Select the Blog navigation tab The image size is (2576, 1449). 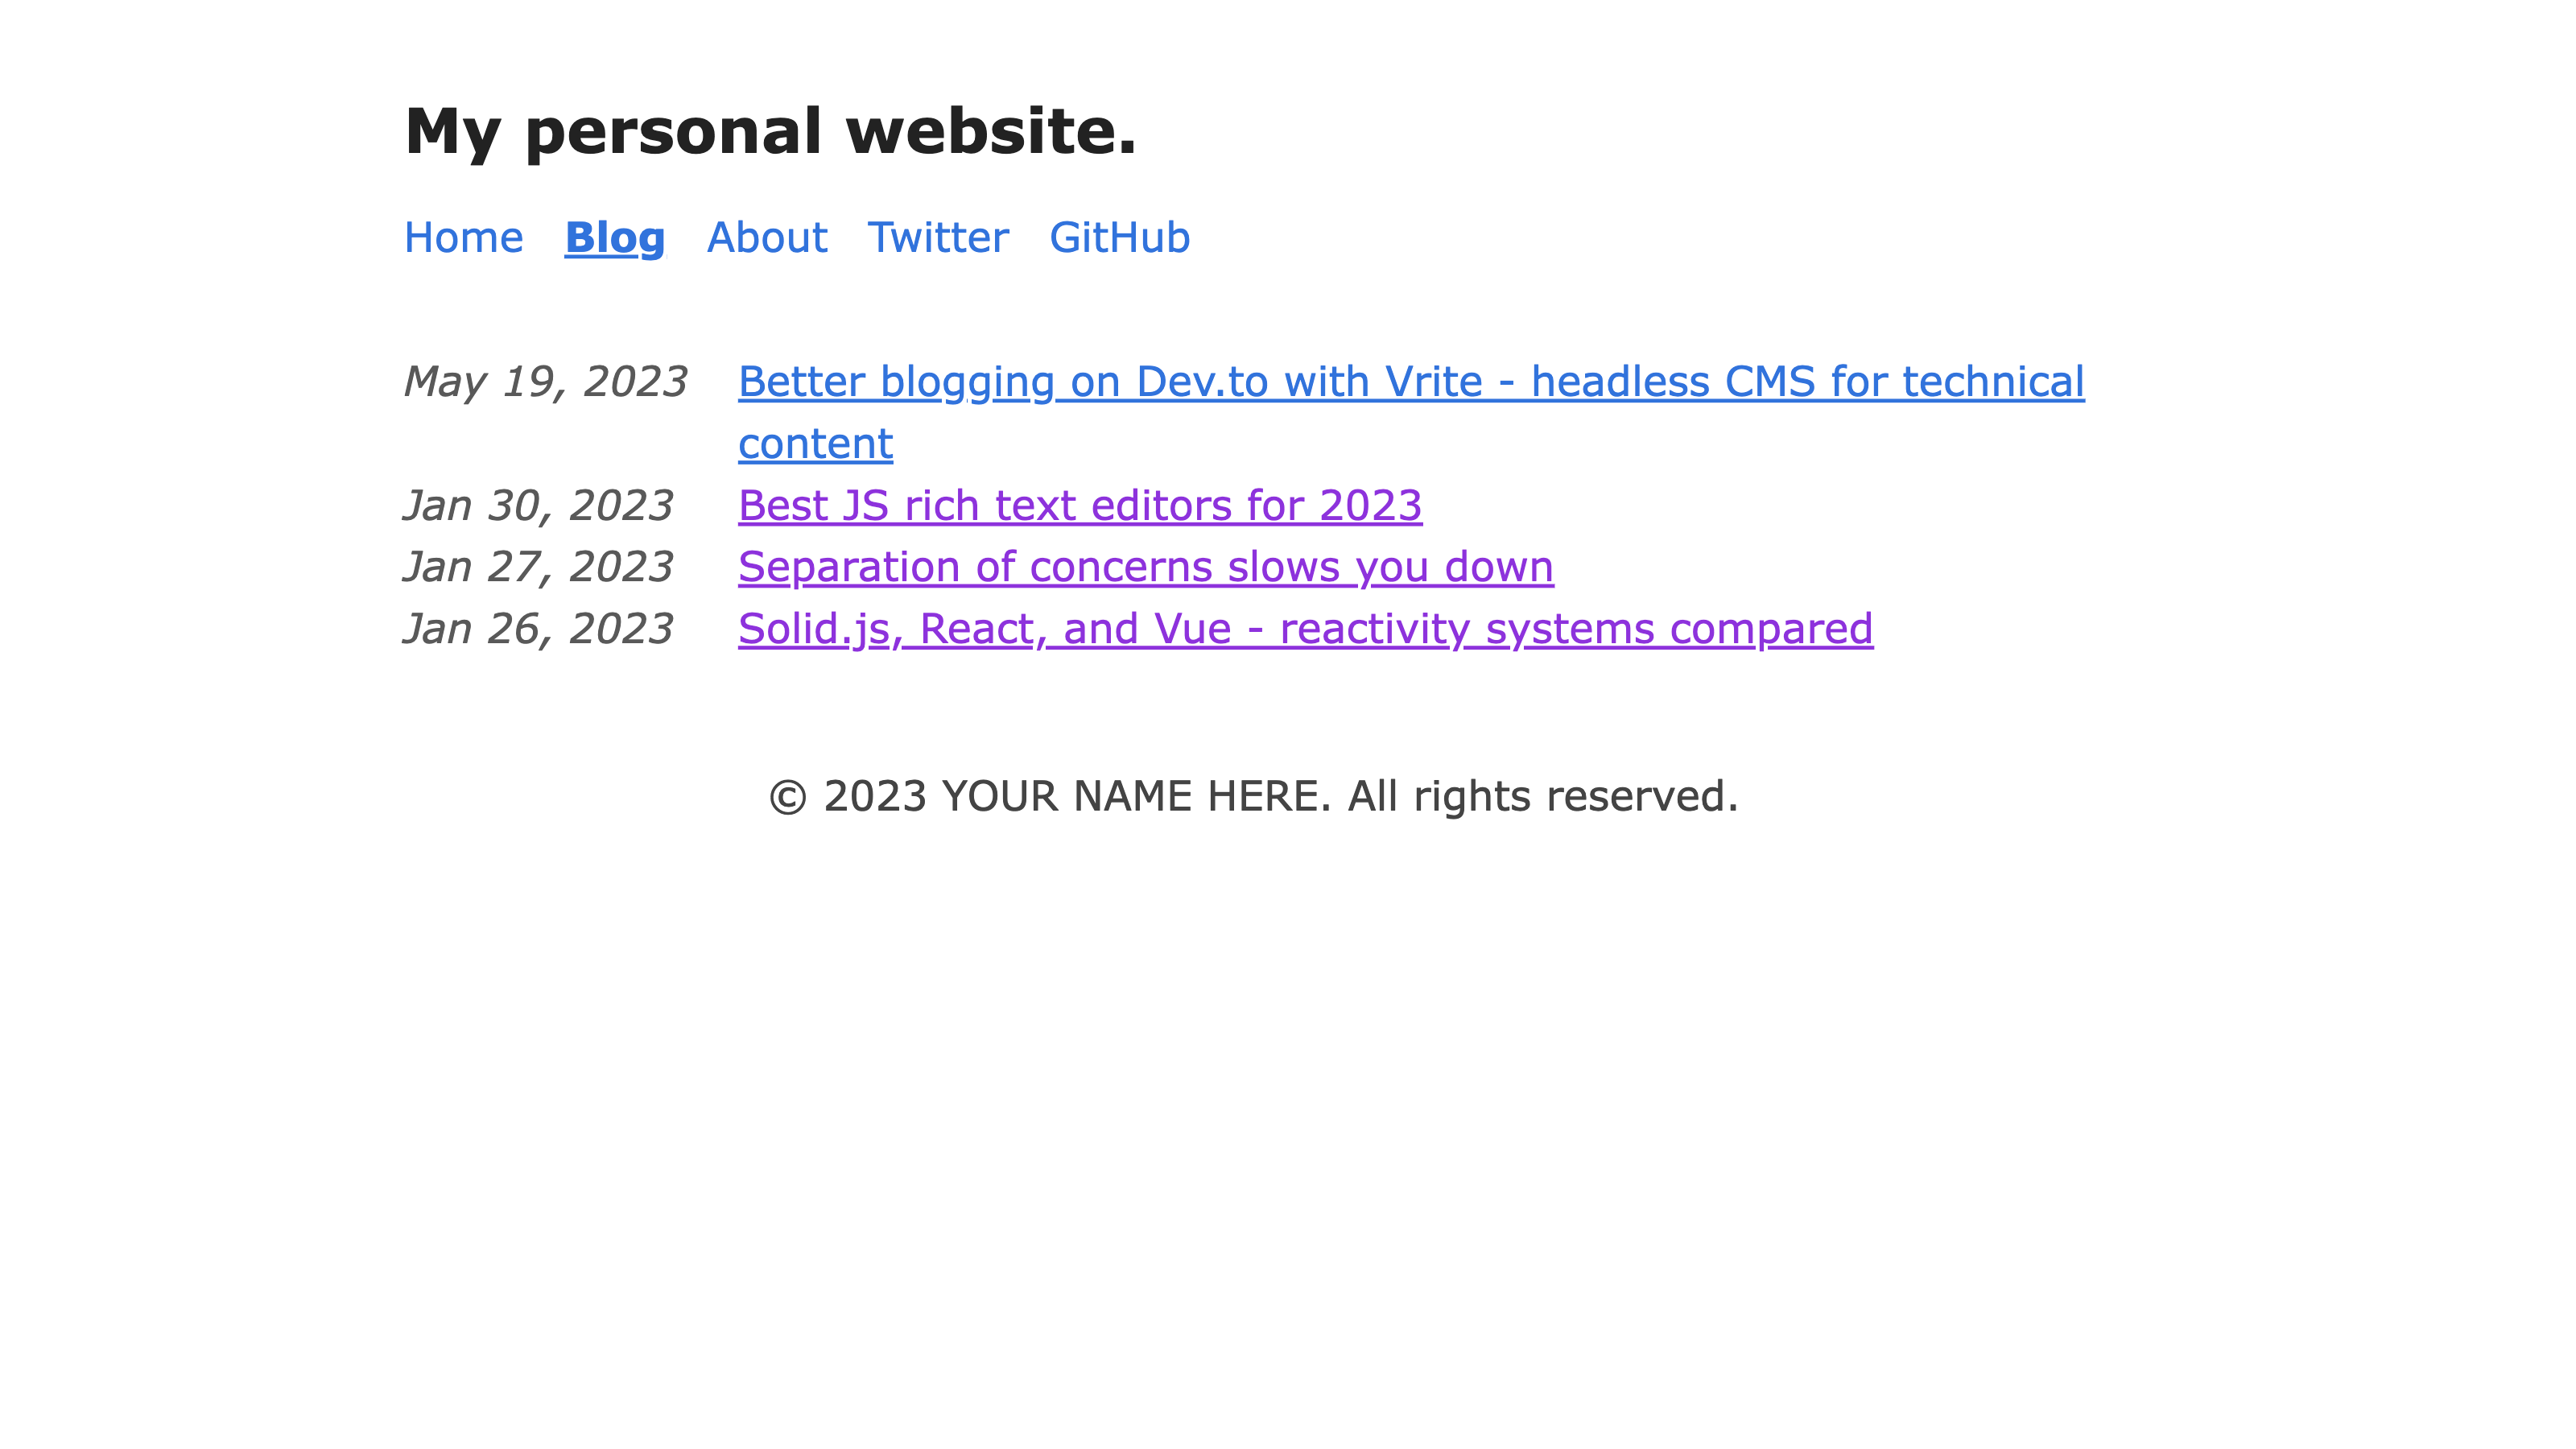point(614,235)
